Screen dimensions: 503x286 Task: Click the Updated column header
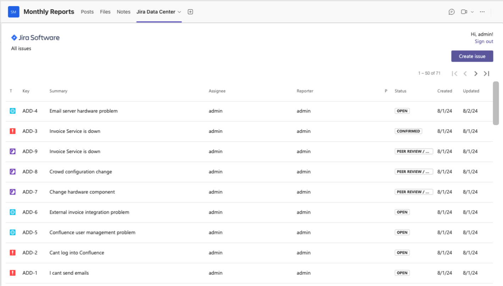[x=471, y=91]
